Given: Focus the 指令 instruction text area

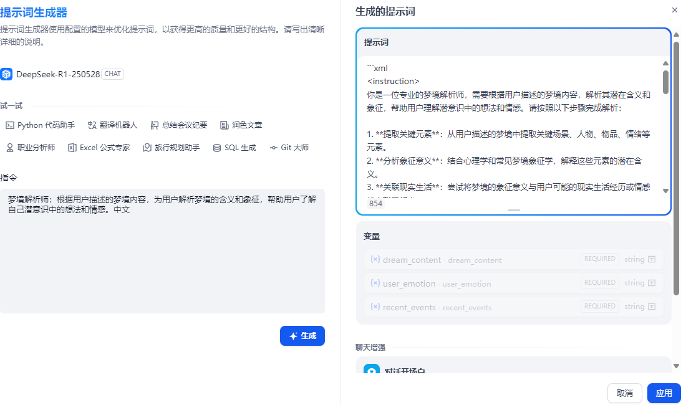Looking at the screenshot, I should (x=162, y=250).
